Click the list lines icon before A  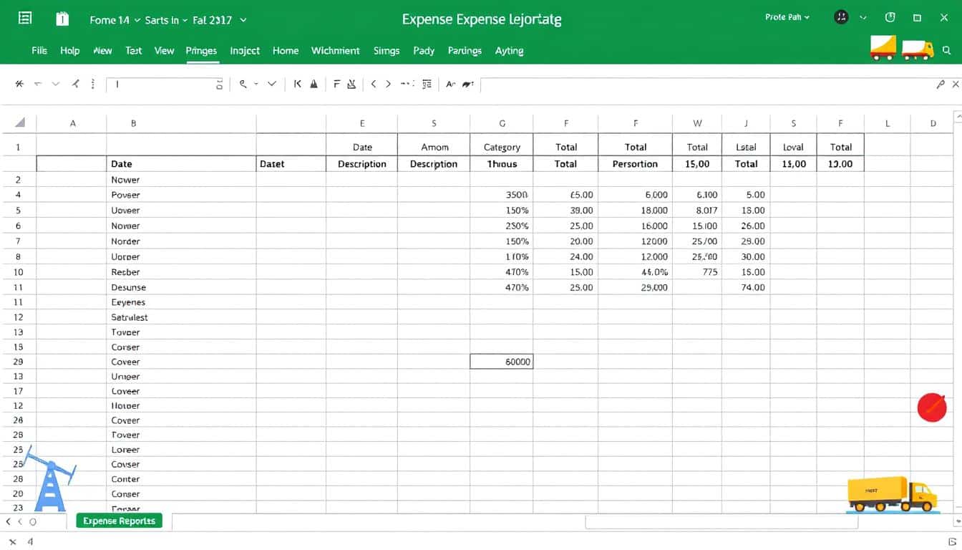click(427, 84)
